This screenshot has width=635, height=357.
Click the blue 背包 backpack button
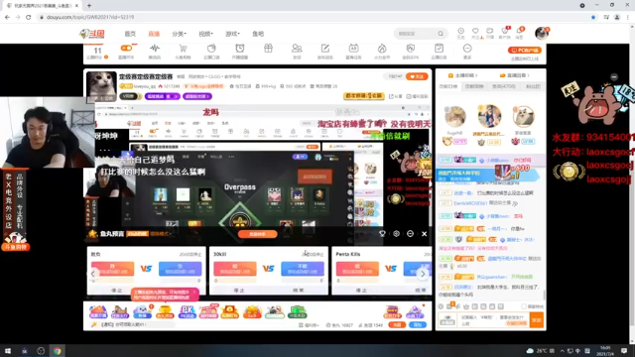coord(418,325)
